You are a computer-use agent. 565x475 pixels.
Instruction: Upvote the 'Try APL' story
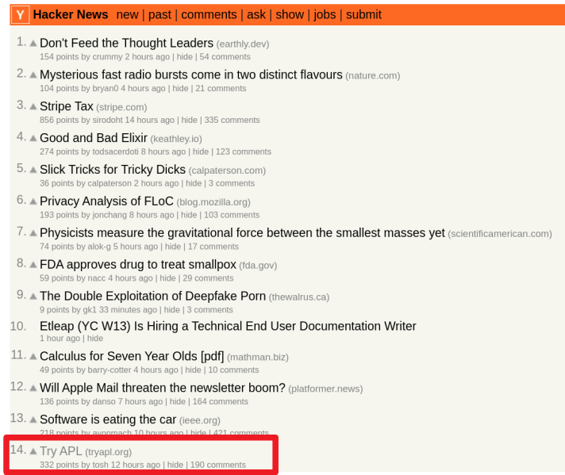(33, 451)
